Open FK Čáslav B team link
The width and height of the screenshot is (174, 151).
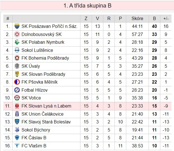coord(34,138)
